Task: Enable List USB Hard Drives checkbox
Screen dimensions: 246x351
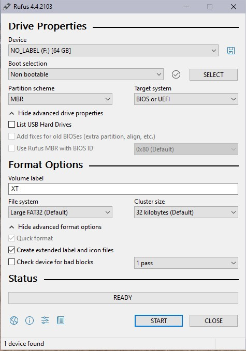Action: pyautogui.click(x=12, y=125)
